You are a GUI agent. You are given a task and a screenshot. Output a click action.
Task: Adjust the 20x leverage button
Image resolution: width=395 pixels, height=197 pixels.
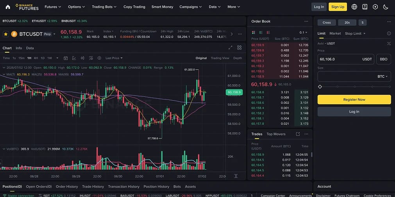(x=347, y=22)
